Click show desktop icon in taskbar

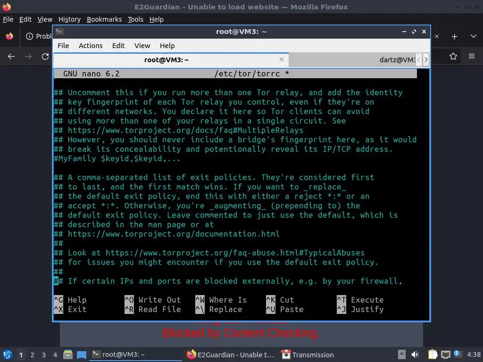point(82,354)
